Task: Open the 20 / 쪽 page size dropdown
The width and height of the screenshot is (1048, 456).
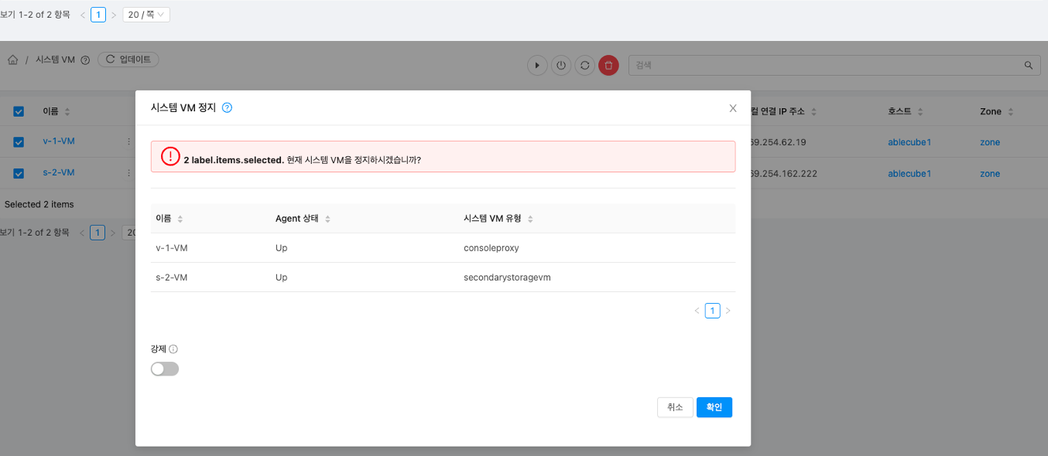Action: 146,15
